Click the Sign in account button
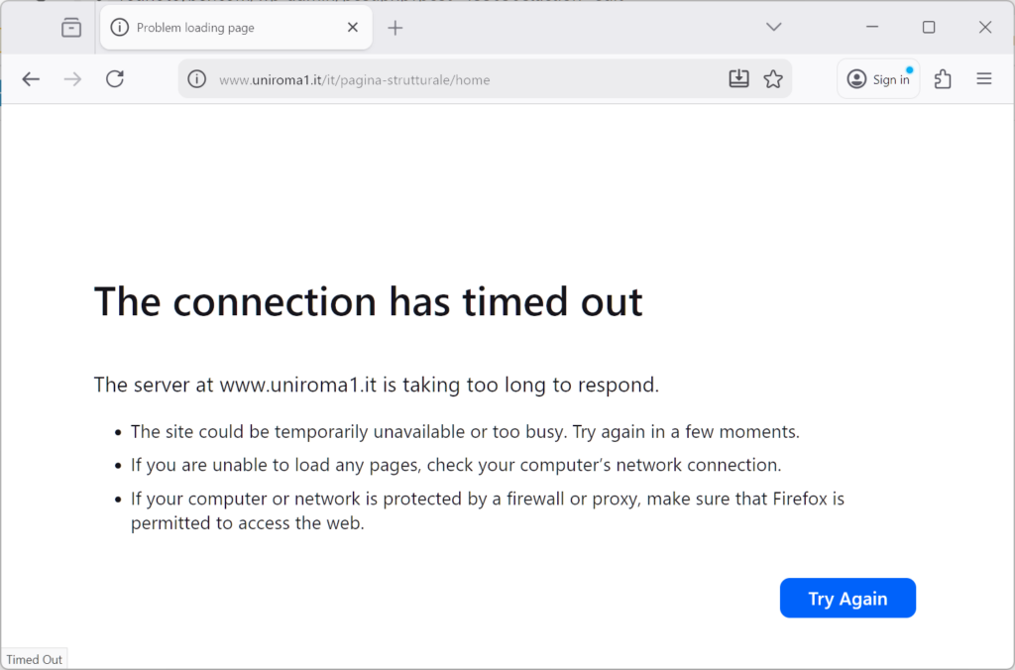Image resolution: width=1015 pixels, height=670 pixels. [x=878, y=79]
